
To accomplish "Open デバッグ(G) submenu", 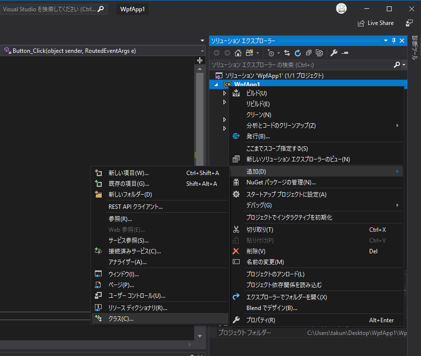I will pyautogui.click(x=316, y=205).
